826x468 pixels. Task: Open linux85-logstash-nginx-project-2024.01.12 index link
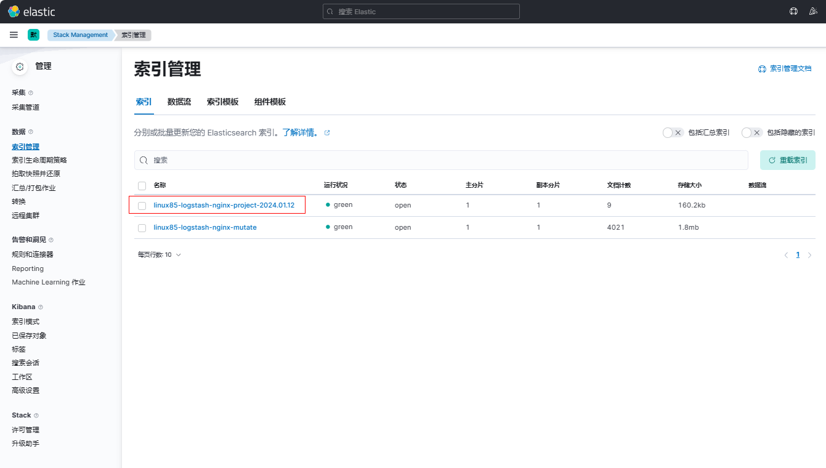click(x=224, y=205)
